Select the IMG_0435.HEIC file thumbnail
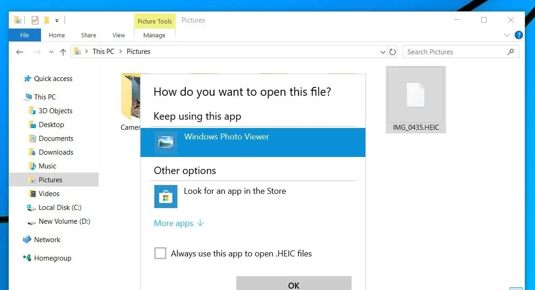 pyautogui.click(x=416, y=99)
